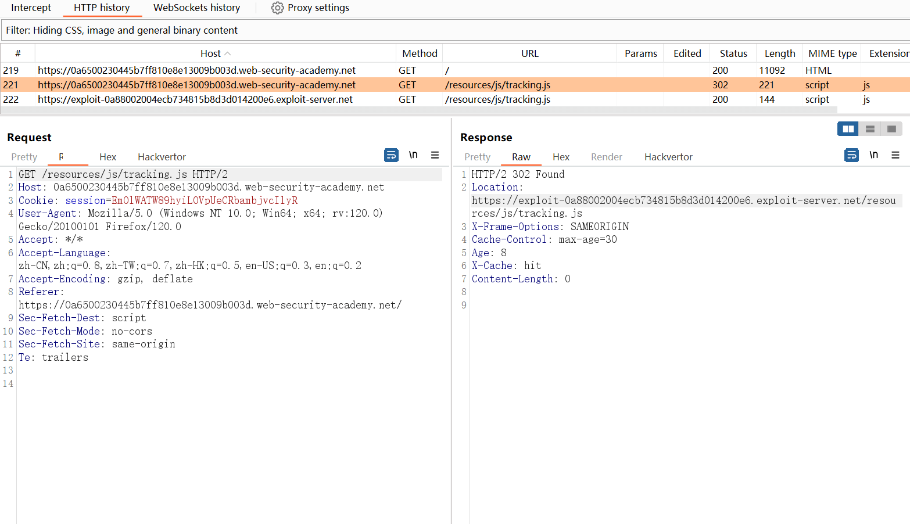Viewport: 910px width, 524px height.
Task: Select request 222 to exploit-server host
Action: pyautogui.click(x=195, y=99)
